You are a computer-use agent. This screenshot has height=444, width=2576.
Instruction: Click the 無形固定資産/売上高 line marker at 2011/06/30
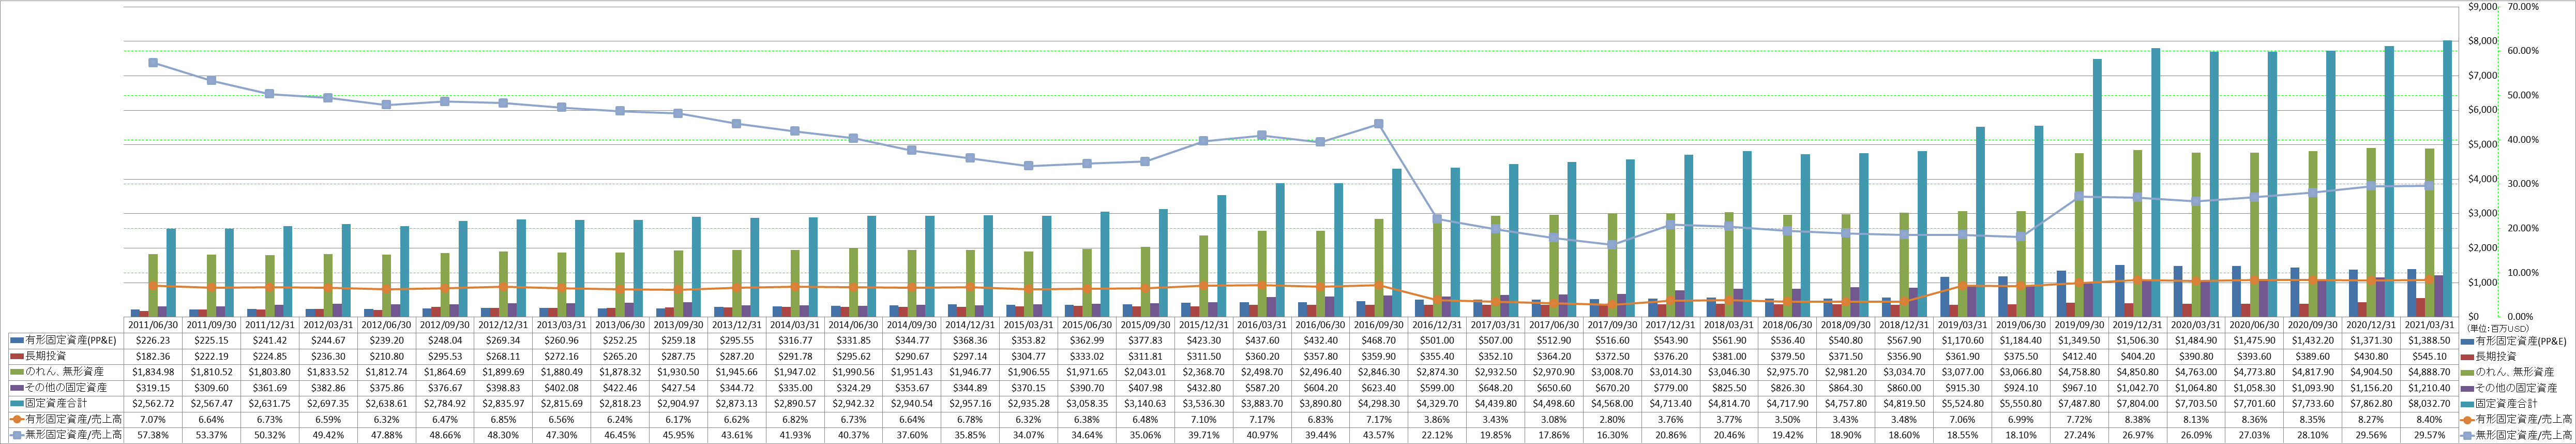pos(153,62)
